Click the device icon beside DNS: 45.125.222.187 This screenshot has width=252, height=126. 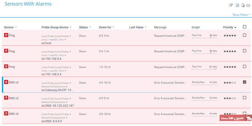43,106
